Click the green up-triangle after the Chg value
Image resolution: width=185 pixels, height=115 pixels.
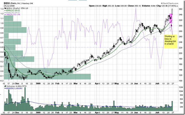178,6
